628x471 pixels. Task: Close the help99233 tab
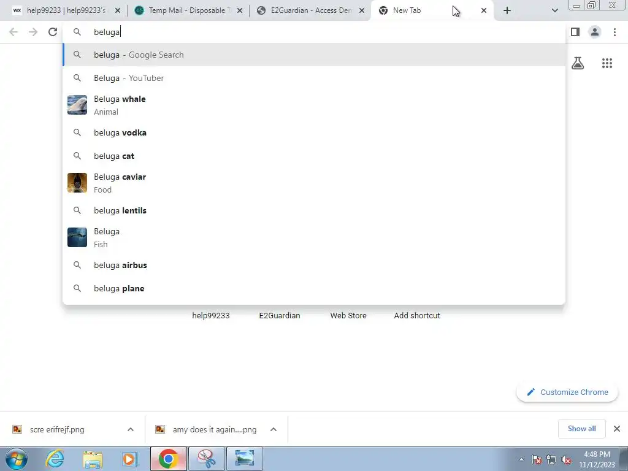(x=117, y=11)
